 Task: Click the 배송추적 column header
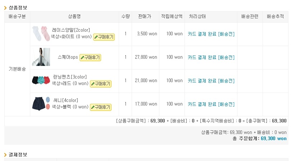[x=276, y=17]
